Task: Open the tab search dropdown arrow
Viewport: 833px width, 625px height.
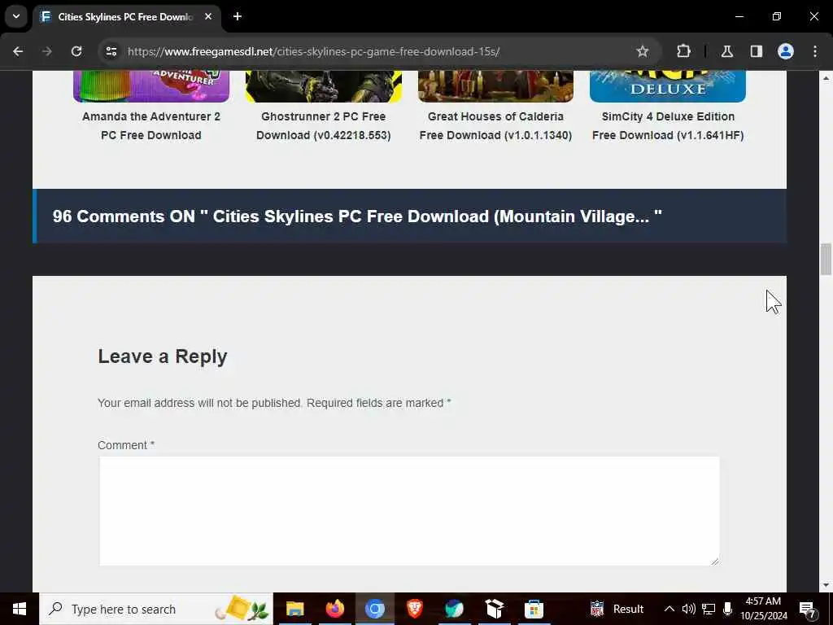Action: (16, 16)
